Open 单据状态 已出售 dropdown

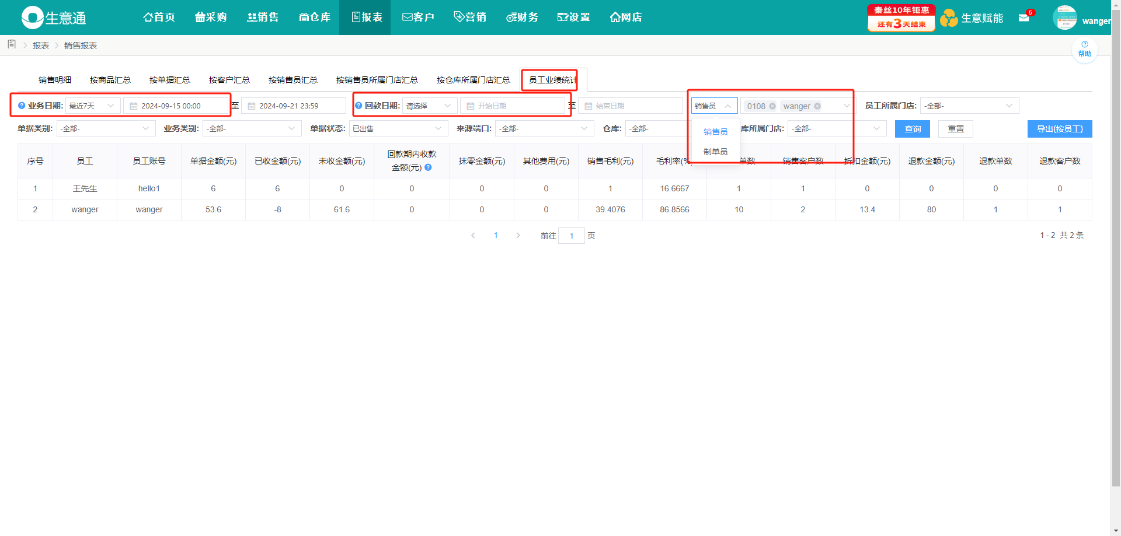tap(398, 128)
